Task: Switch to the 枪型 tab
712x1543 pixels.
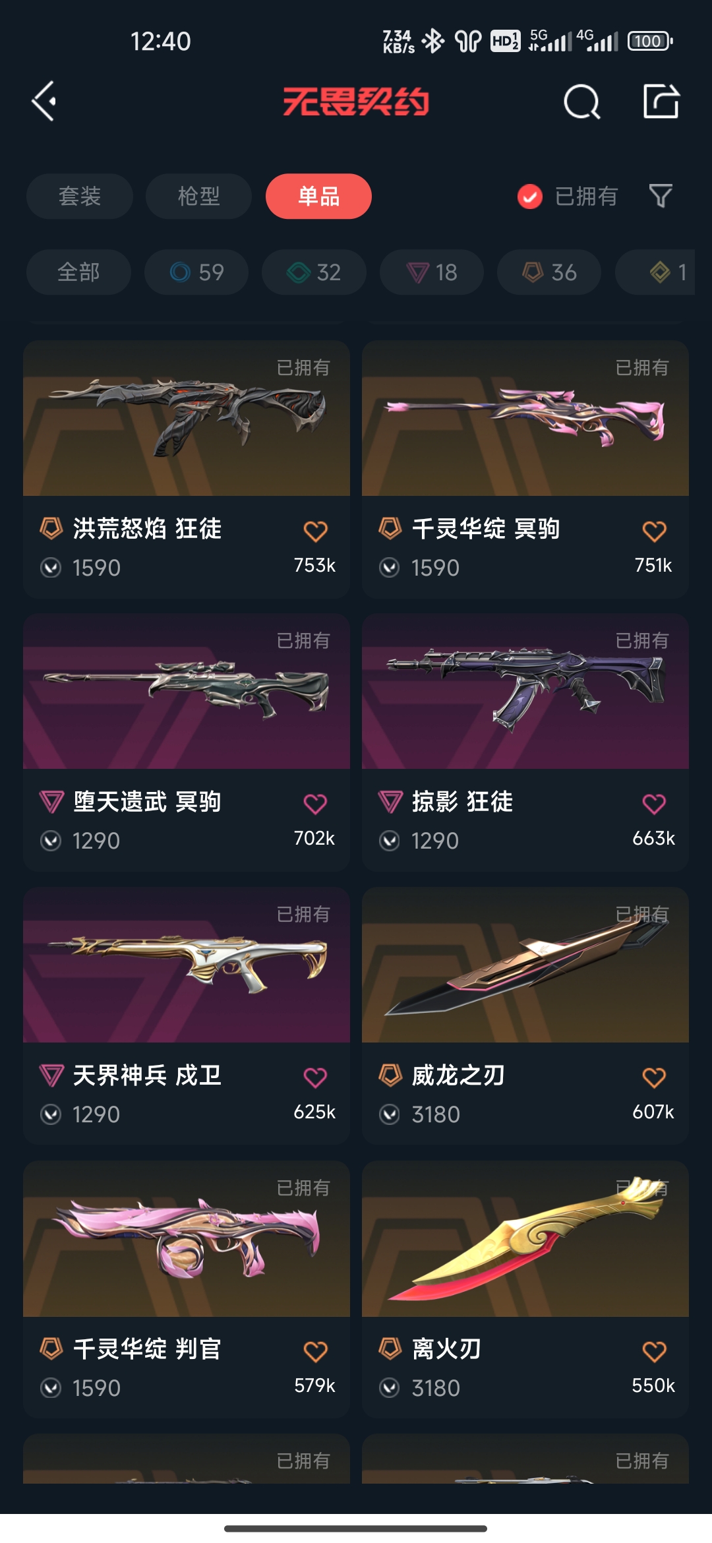Action: (198, 196)
